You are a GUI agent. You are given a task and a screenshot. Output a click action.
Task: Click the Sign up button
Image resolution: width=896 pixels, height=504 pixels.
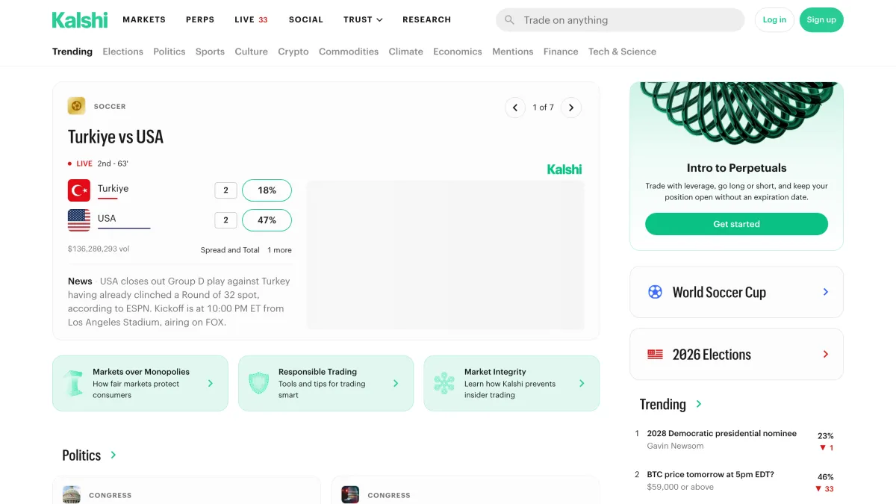pyautogui.click(x=821, y=20)
